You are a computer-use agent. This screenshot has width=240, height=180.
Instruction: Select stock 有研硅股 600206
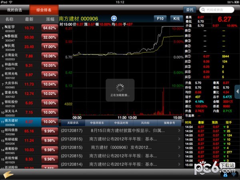[x=29, y=140]
